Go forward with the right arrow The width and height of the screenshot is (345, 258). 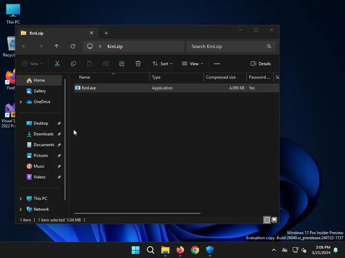click(x=40, y=46)
